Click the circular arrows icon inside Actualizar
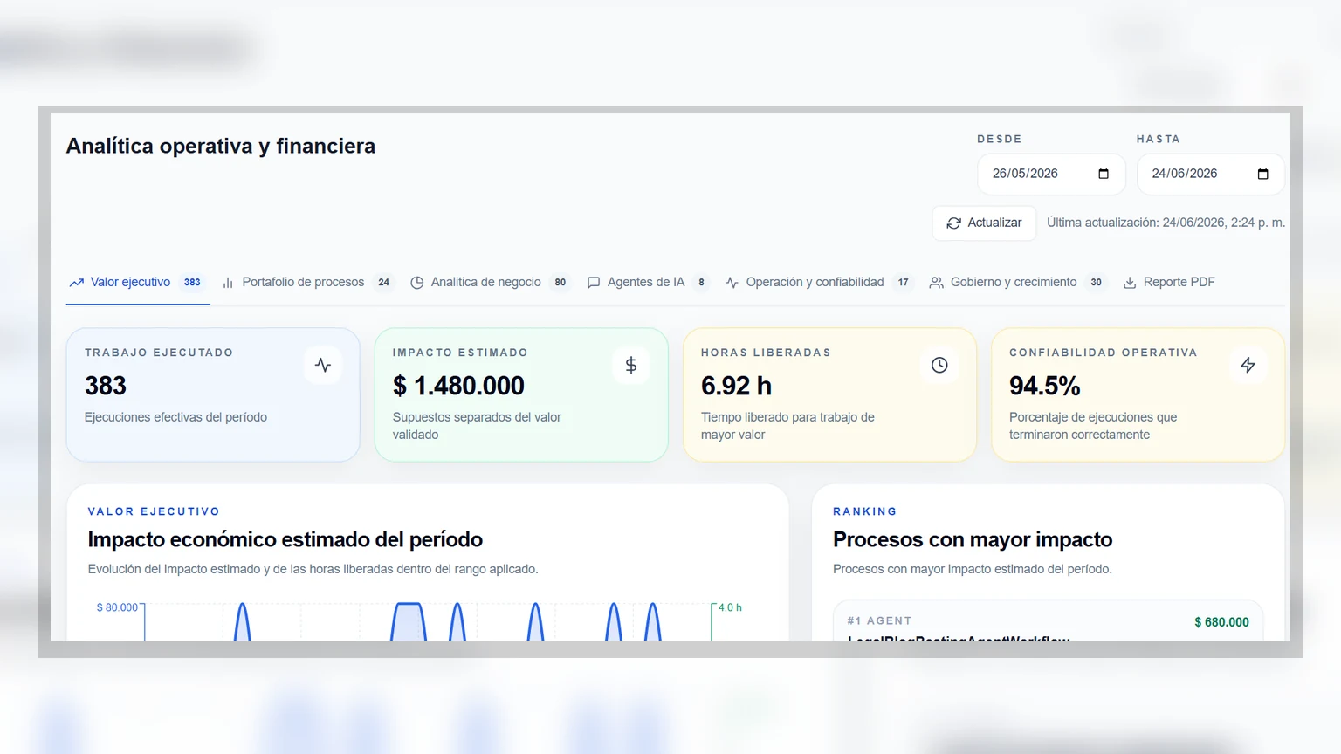Viewport: 1341px width, 754px height. coord(954,223)
